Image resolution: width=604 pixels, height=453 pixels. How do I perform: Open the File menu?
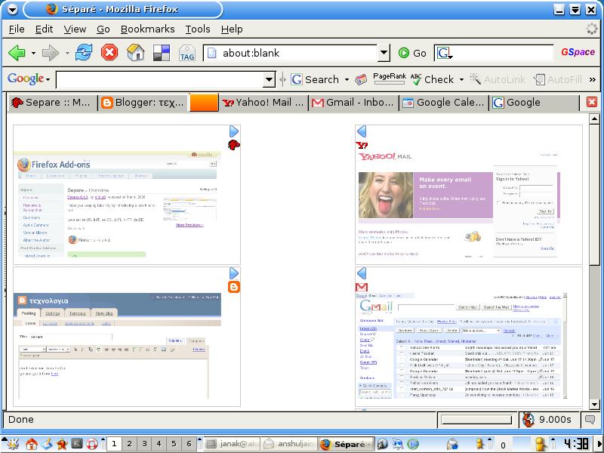click(17, 29)
